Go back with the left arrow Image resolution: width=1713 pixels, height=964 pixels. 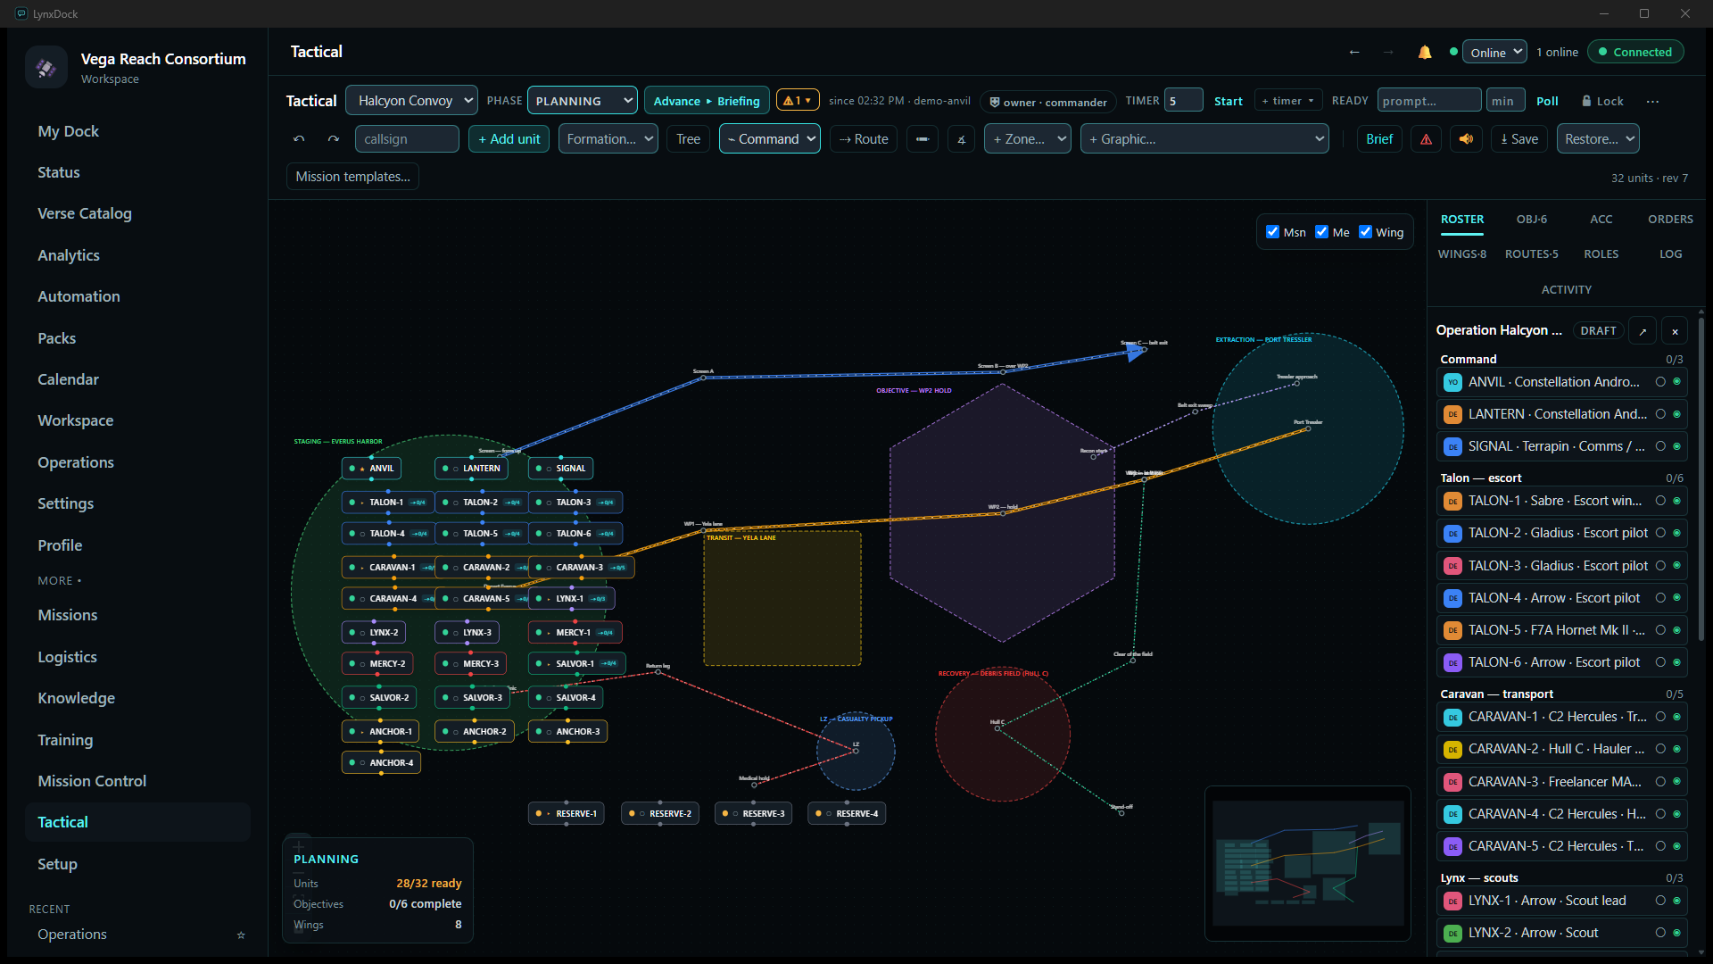coord(1354,52)
